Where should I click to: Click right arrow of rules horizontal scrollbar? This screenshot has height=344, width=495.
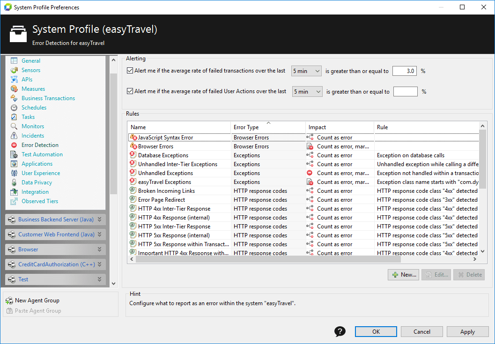point(474,259)
